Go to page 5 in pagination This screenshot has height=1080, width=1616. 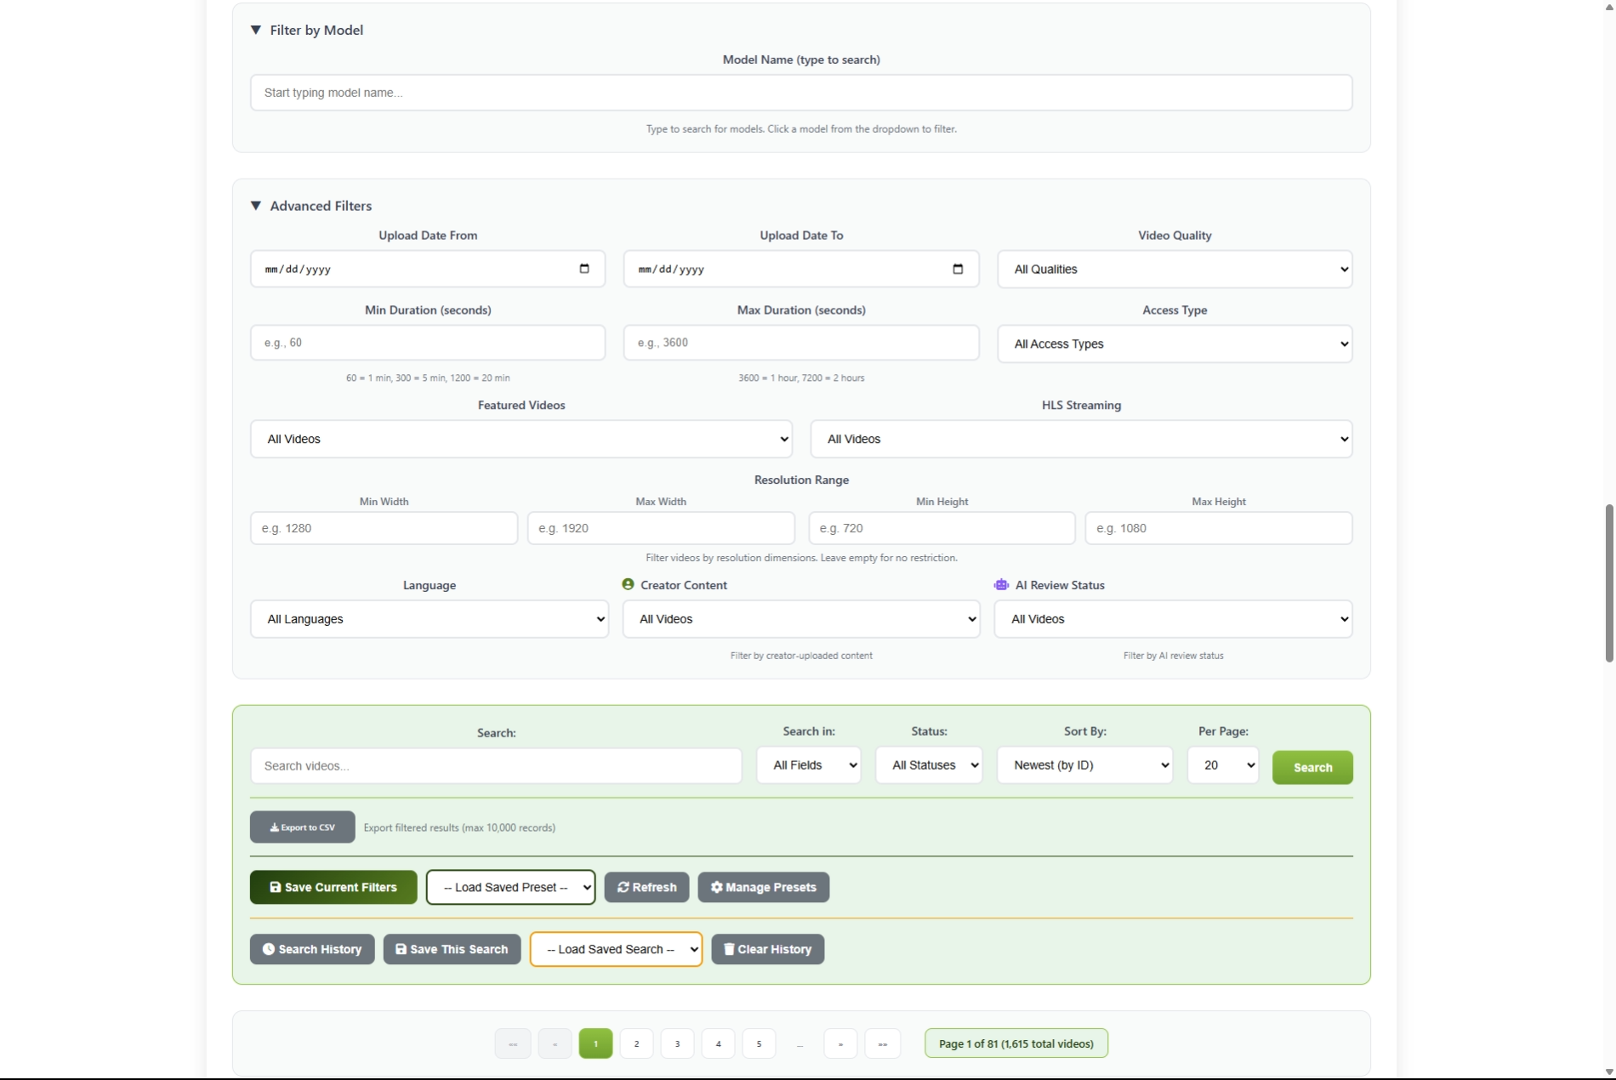[x=758, y=1043]
